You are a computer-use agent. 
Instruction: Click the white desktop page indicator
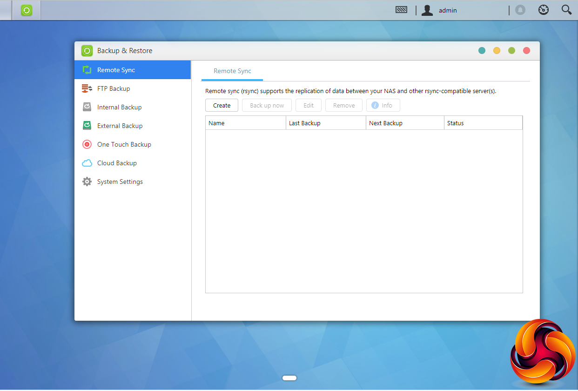click(x=289, y=378)
